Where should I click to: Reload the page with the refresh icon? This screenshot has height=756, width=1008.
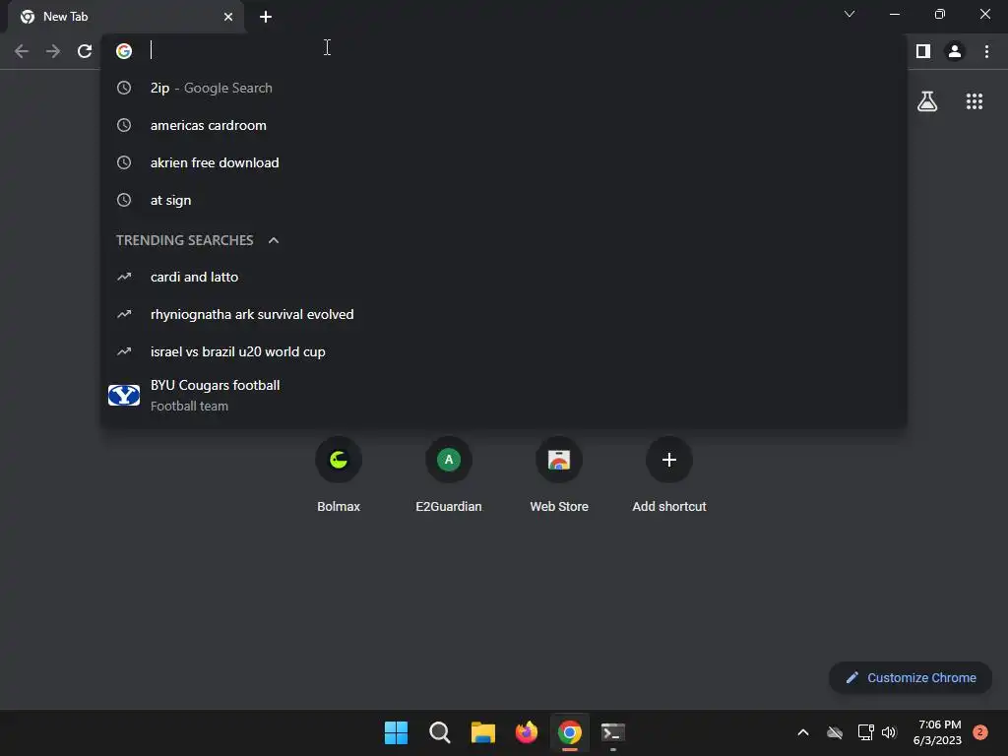[85, 51]
